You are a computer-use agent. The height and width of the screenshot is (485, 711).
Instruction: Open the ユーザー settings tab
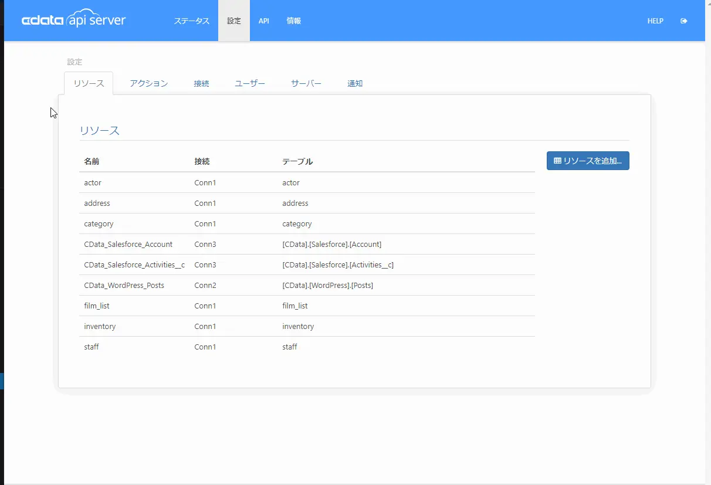pos(249,83)
